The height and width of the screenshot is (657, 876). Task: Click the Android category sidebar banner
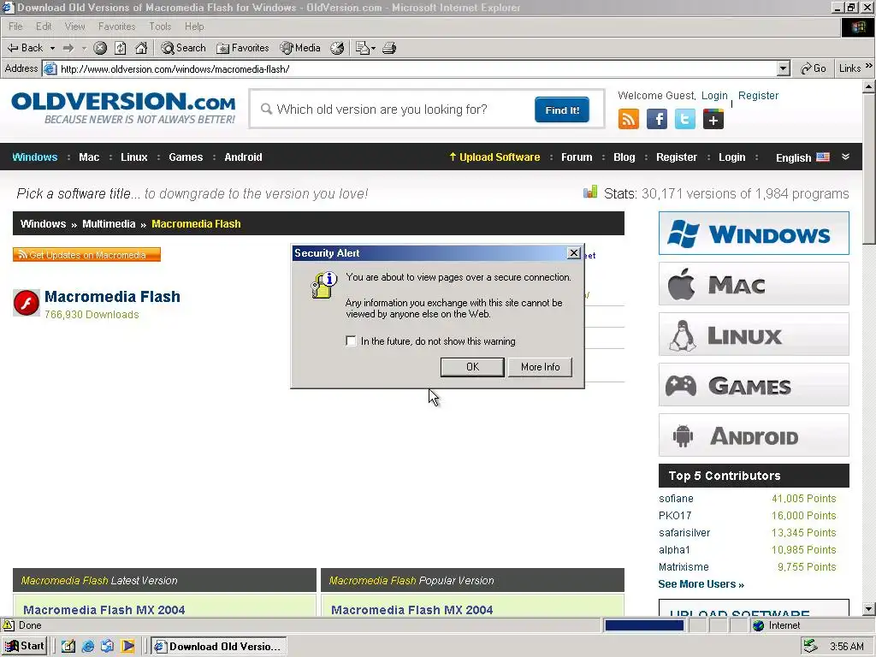(754, 435)
